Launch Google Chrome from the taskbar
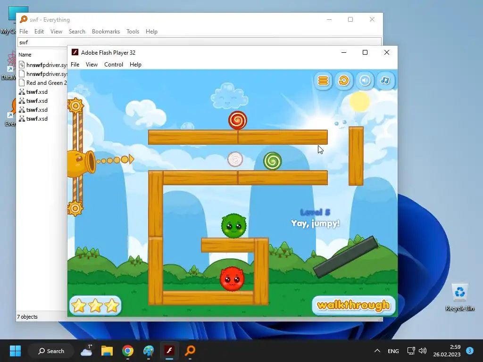Screen dimensions: 483x362 (x=127, y=351)
